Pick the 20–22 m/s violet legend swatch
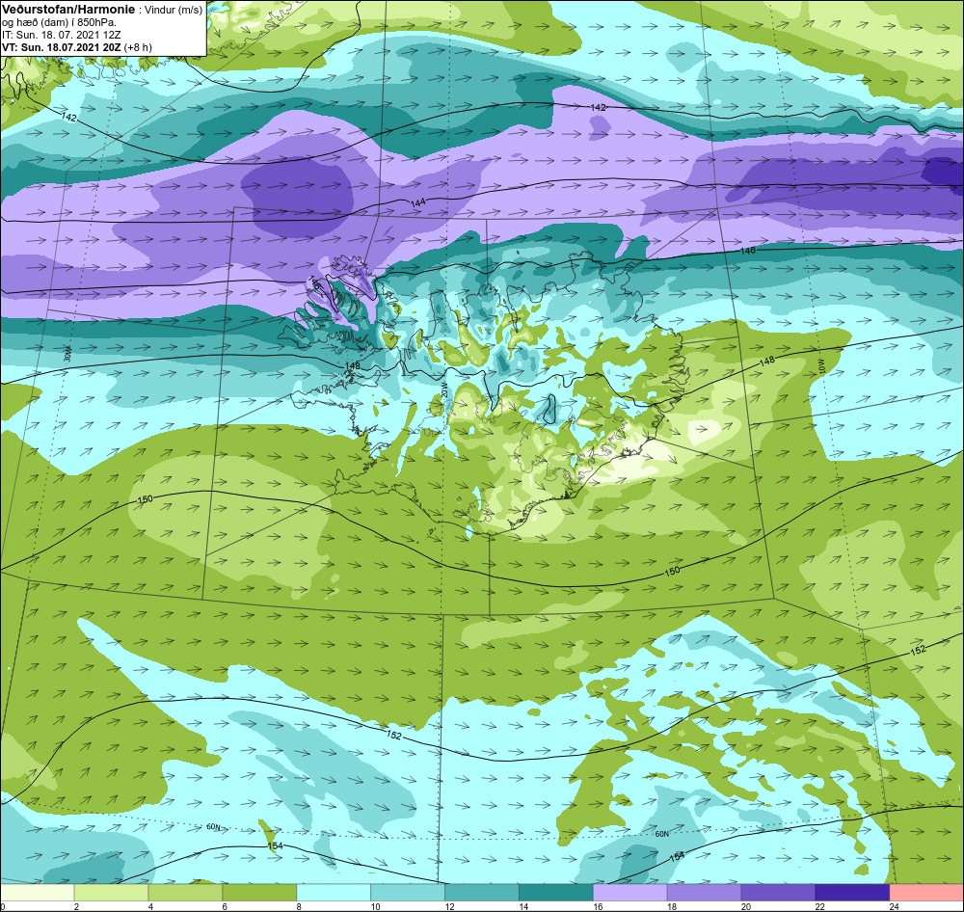Screen dimensions: 964x912 point(778,892)
